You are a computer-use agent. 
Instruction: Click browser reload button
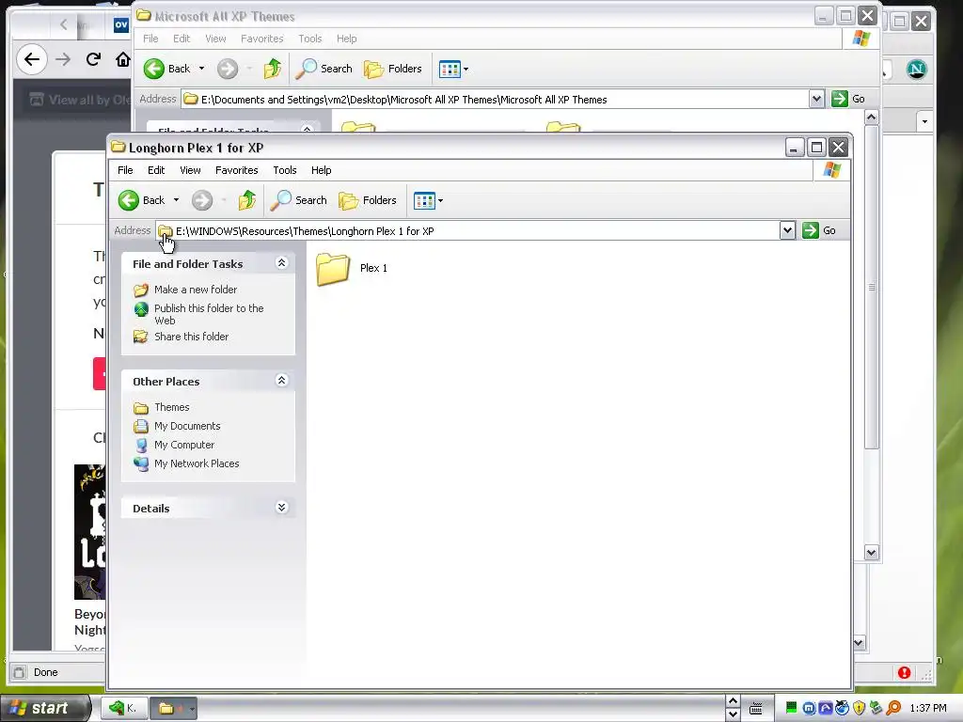click(x=93, y=59)
